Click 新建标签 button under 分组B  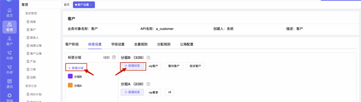132,66
